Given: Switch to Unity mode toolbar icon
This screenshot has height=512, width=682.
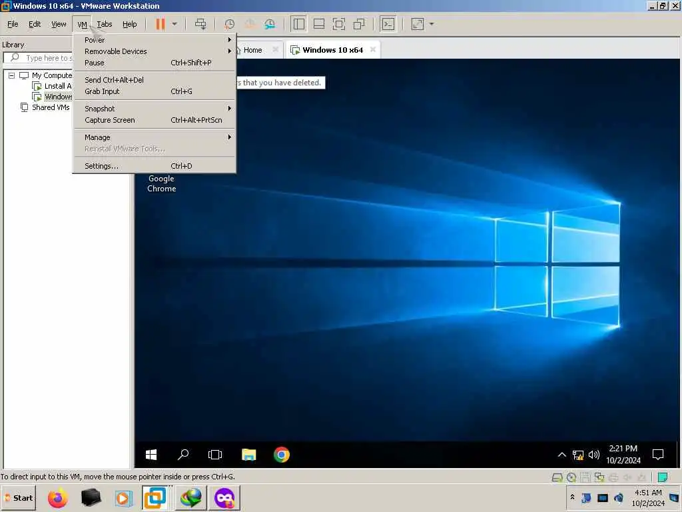Looking at the screenshot, I should click(x=359, y=24).
